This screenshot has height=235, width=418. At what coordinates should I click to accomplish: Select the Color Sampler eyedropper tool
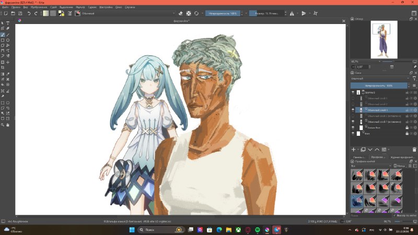click(x=8, y=74)
